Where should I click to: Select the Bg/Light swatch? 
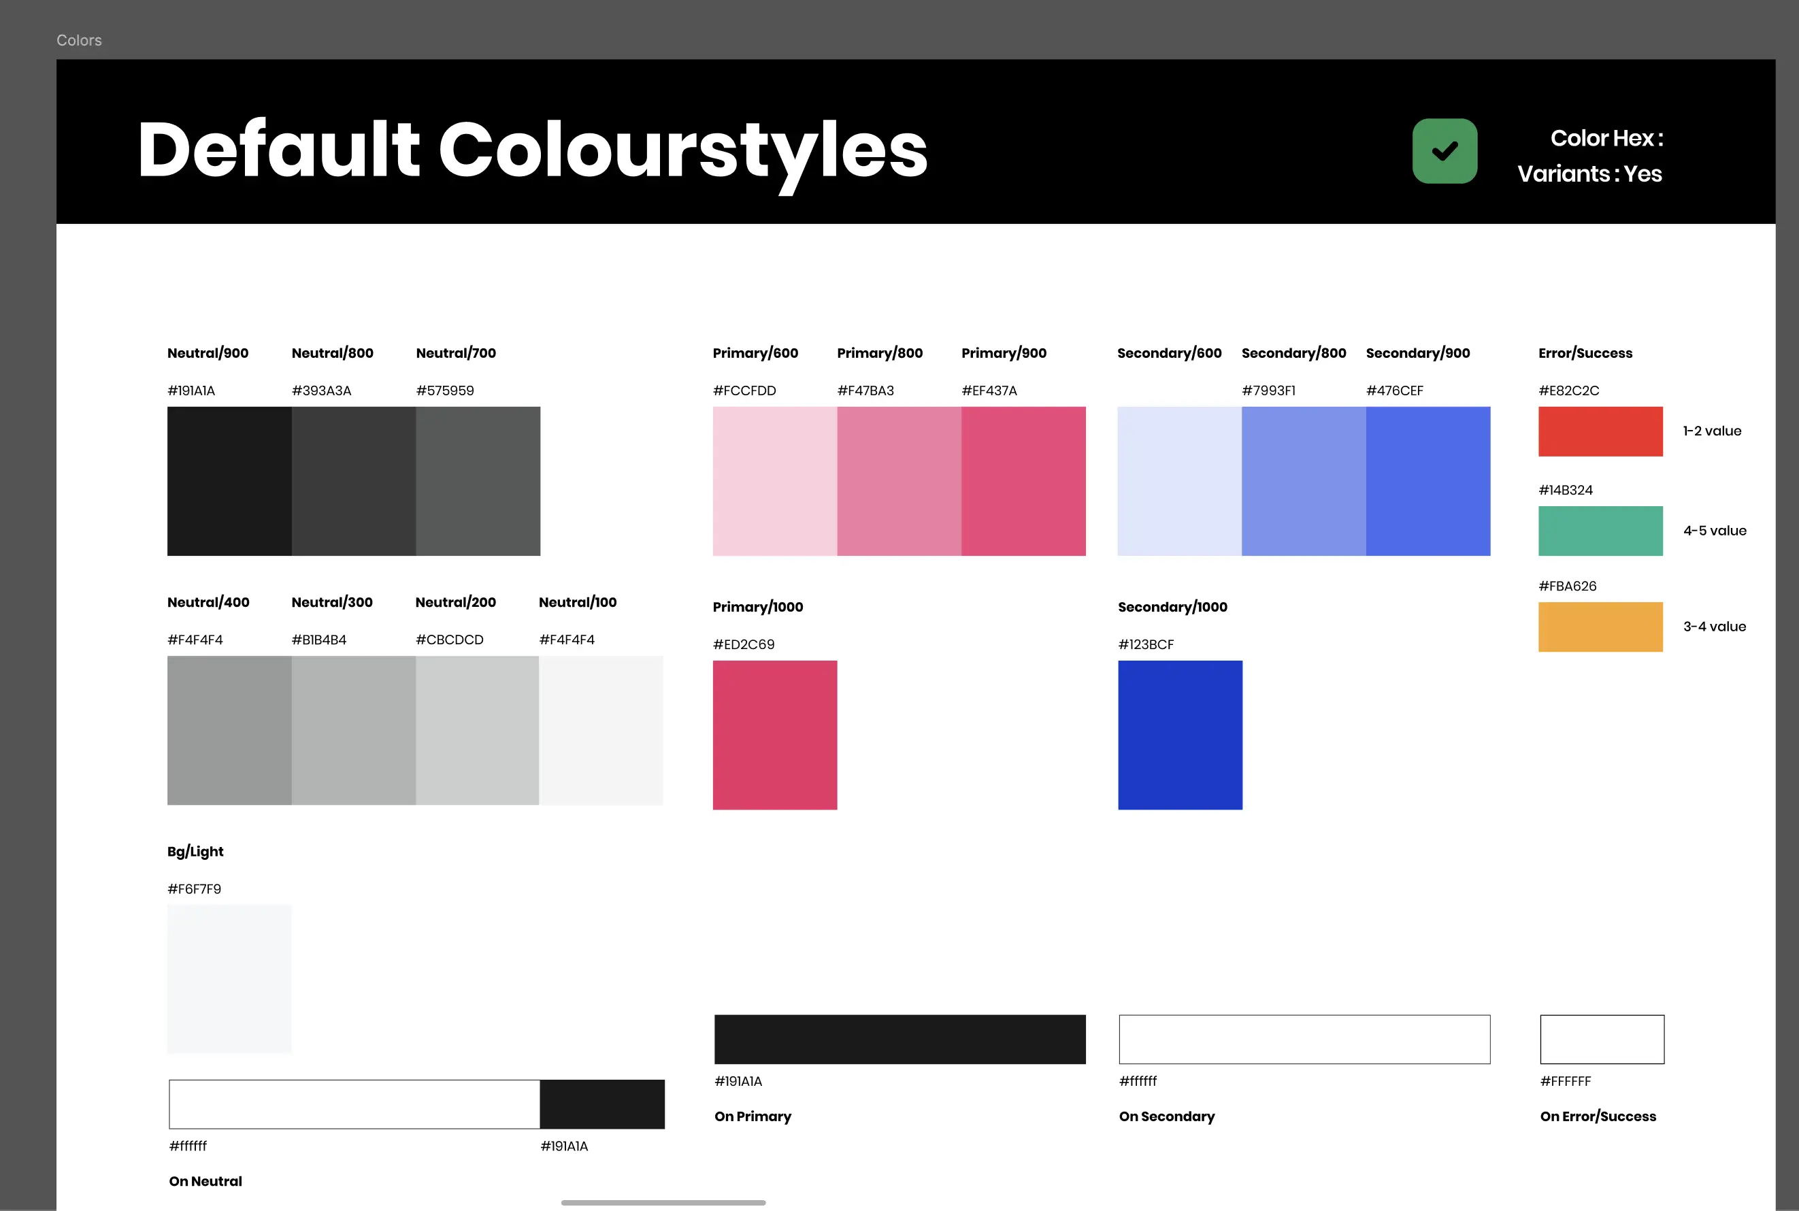(229, 979)
